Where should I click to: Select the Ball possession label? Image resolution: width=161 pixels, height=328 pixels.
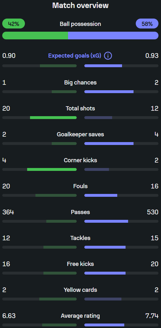pos(80,24)
